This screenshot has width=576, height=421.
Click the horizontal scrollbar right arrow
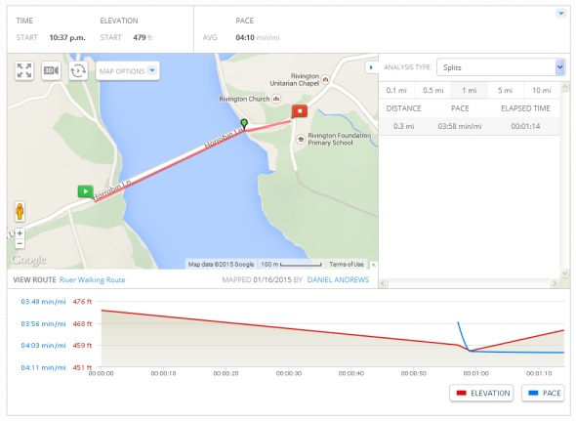click(x=555, y=283)
